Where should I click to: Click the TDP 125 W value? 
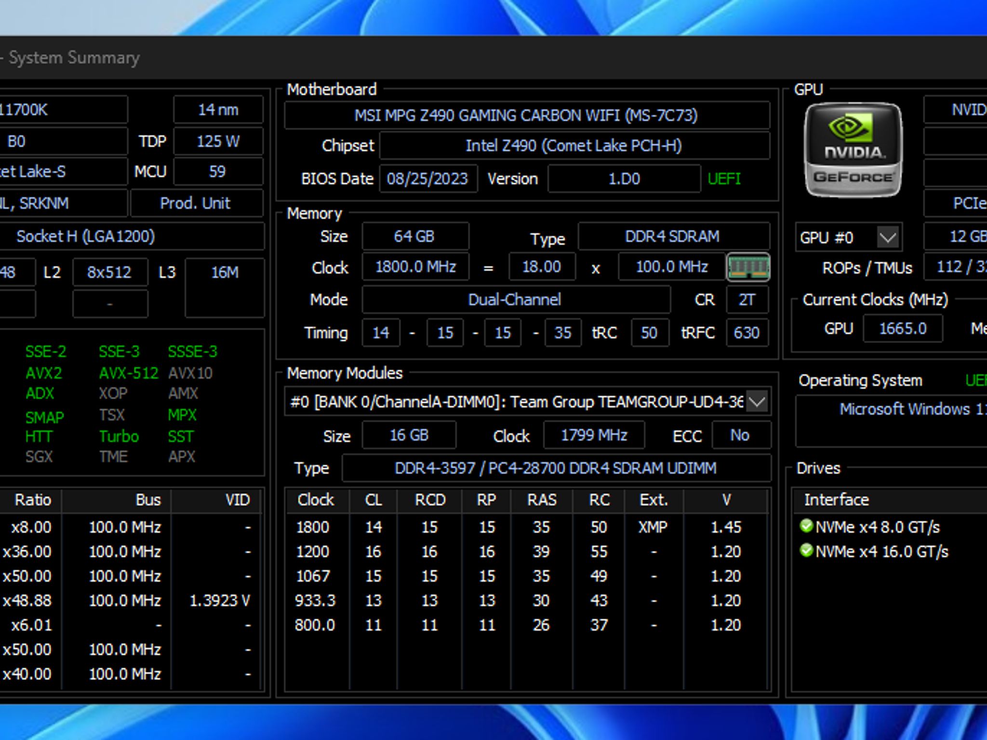coord(218,141)
